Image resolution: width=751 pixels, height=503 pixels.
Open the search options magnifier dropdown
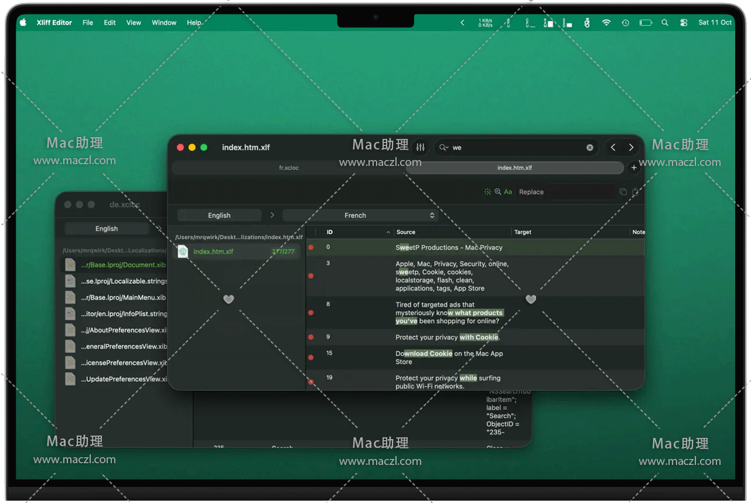[443, 148]
